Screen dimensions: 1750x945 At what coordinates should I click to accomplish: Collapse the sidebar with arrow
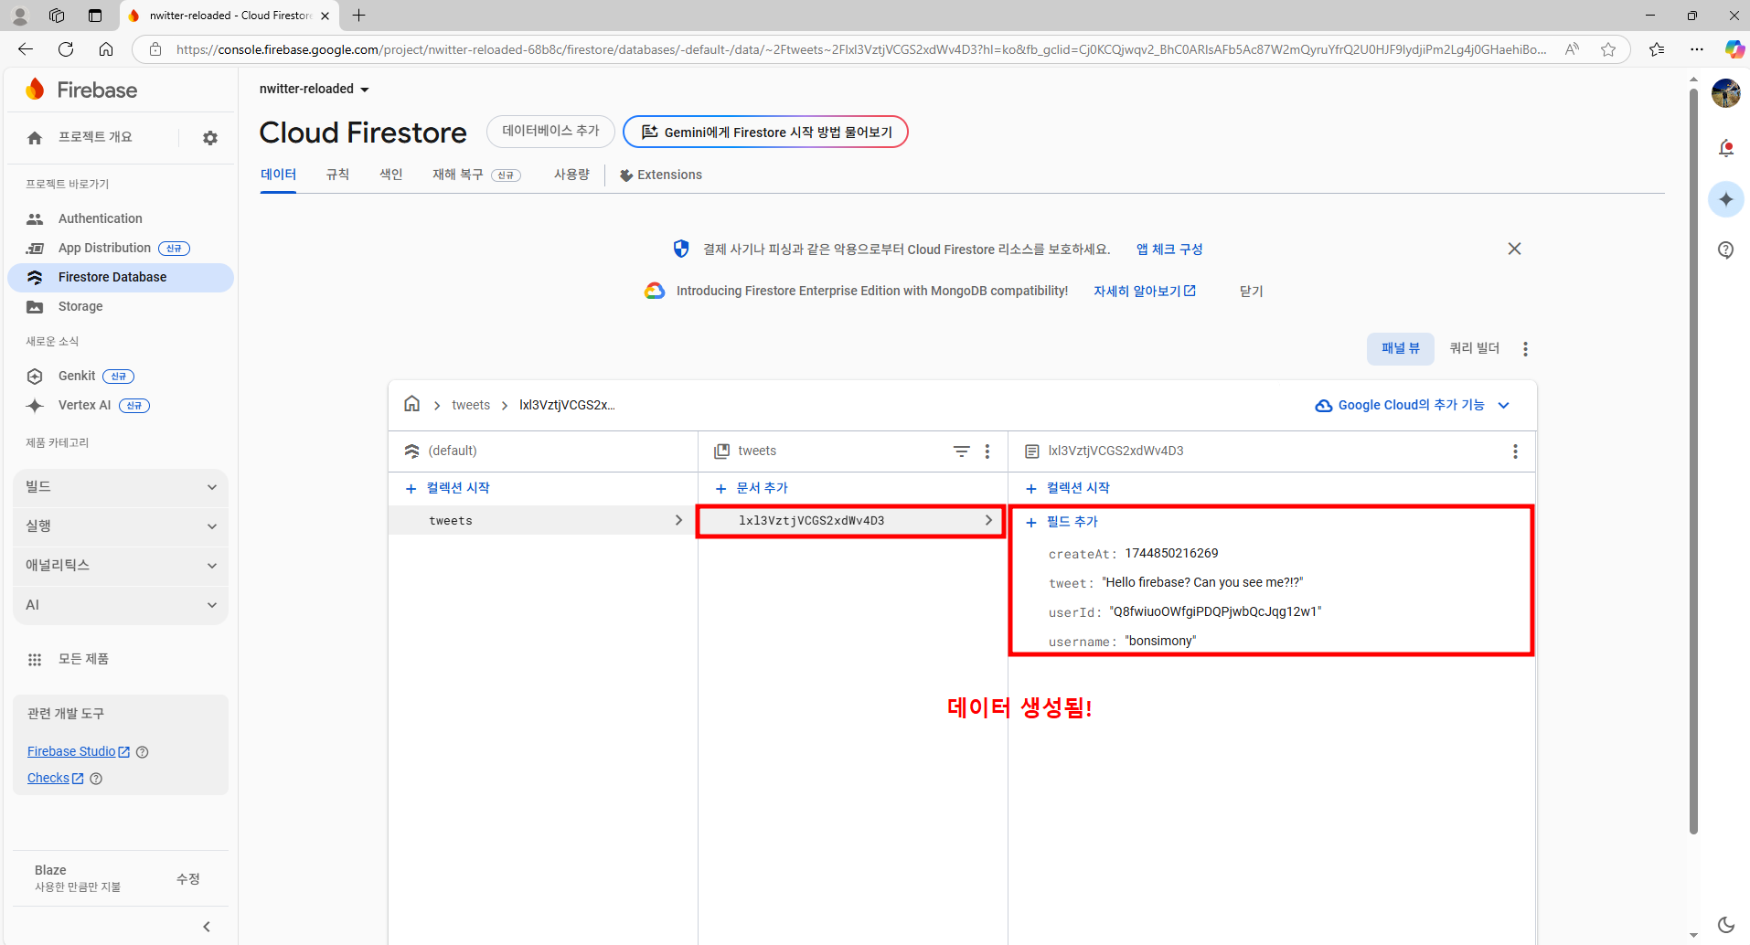click(207, 927)
